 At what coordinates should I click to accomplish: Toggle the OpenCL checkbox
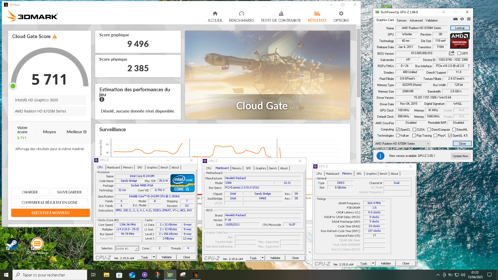[398, 130]
